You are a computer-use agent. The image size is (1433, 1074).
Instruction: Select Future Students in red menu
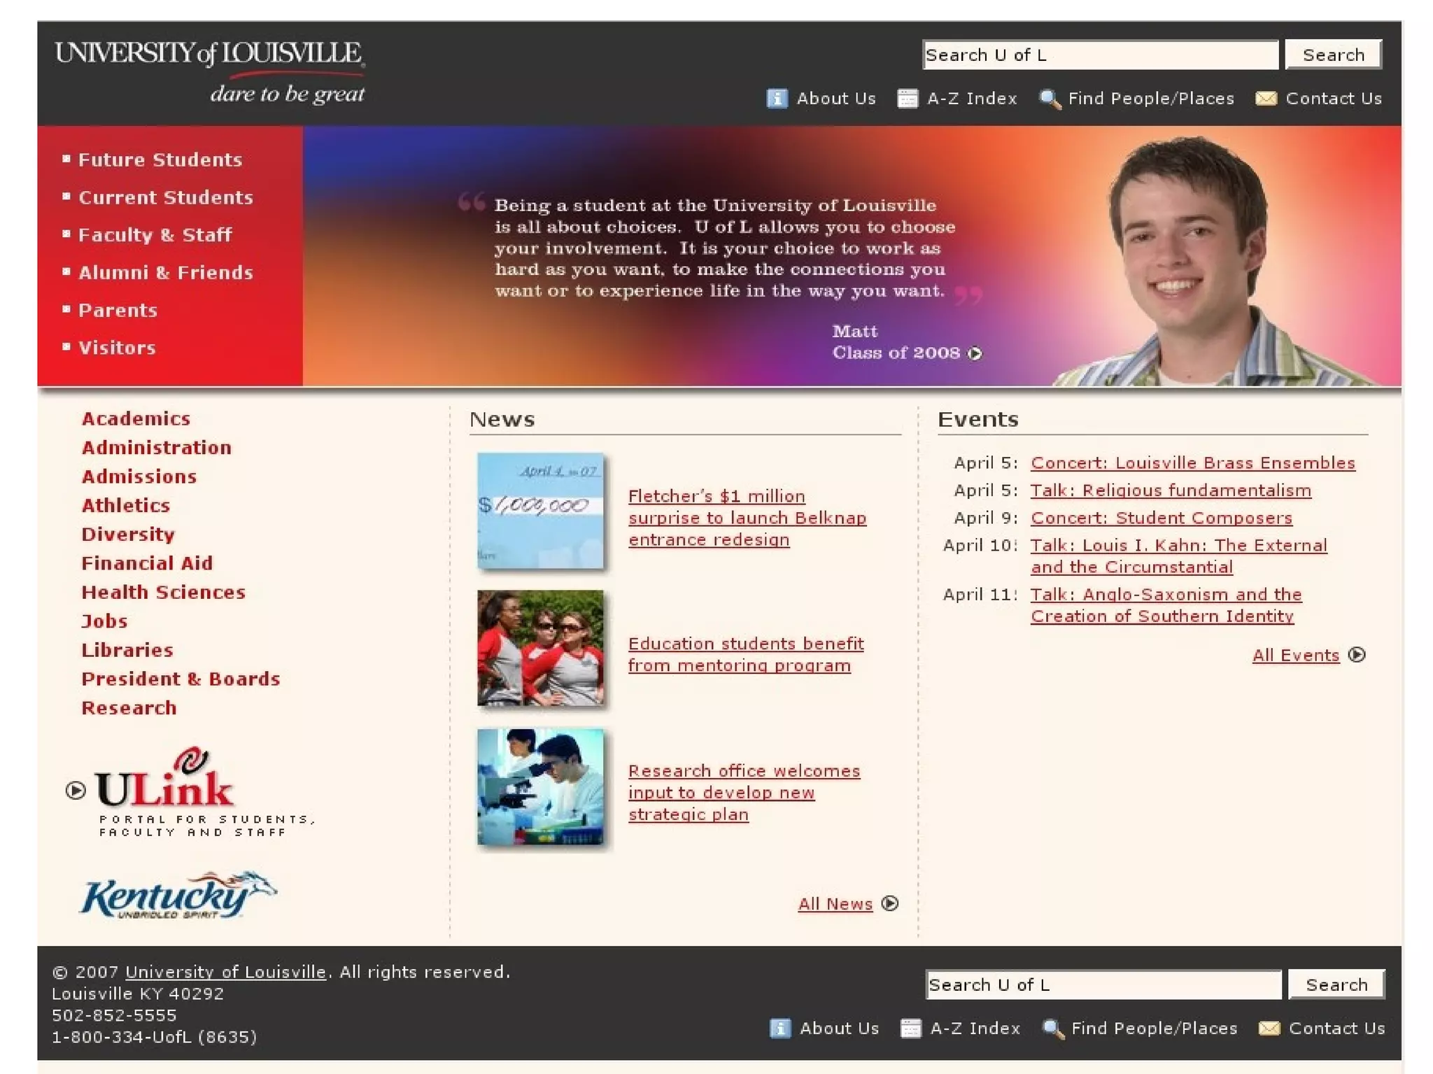[160, 160]
